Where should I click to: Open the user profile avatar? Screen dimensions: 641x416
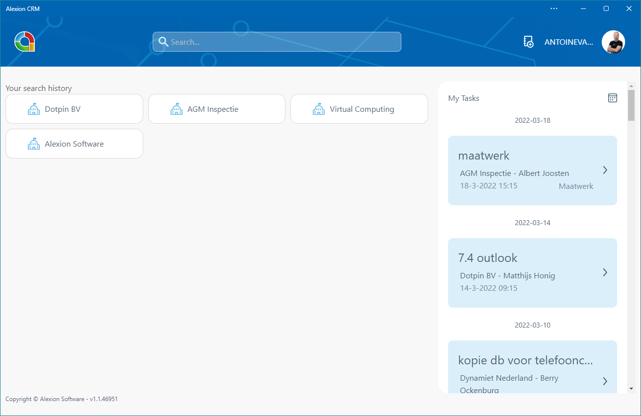point(613,42)
